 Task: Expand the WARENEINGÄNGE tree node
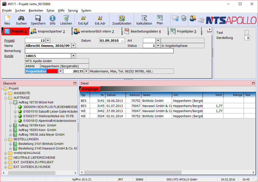coord(5,153)
